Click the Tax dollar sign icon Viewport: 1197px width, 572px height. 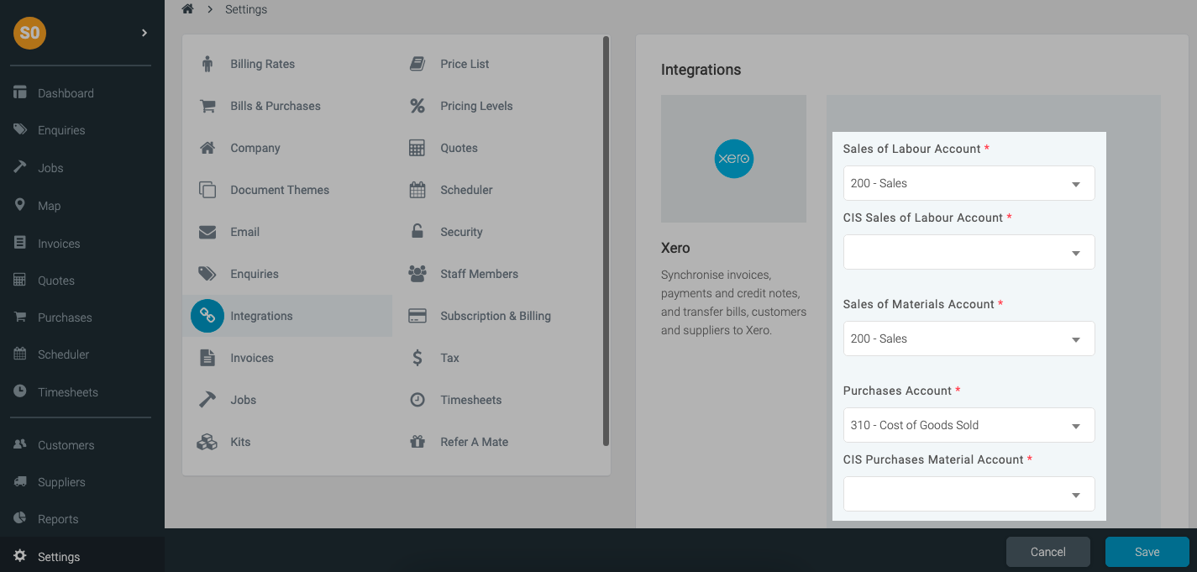point(417,358)
